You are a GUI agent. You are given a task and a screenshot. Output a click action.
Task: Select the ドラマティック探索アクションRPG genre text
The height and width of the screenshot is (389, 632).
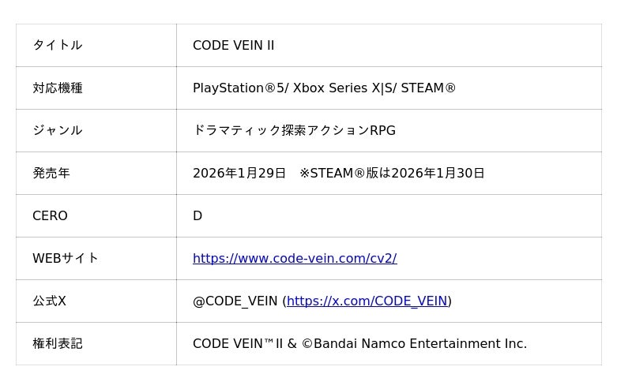[x=294, y=131]
